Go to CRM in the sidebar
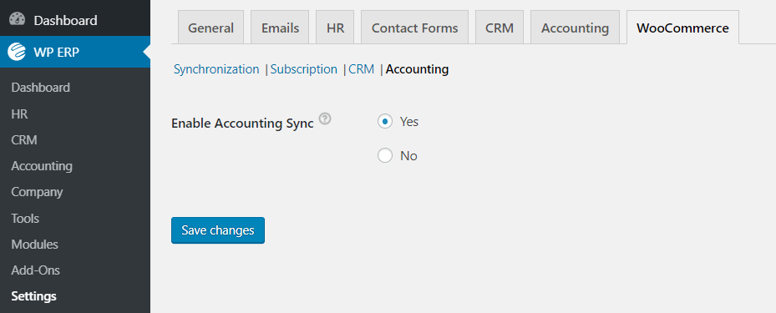Screen dimensions: 776x313 (x=24, y=140)
